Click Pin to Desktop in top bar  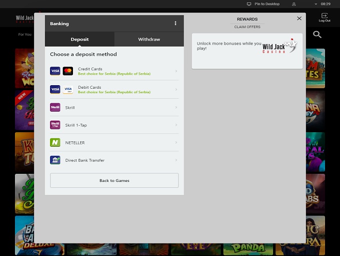point(263,4)
